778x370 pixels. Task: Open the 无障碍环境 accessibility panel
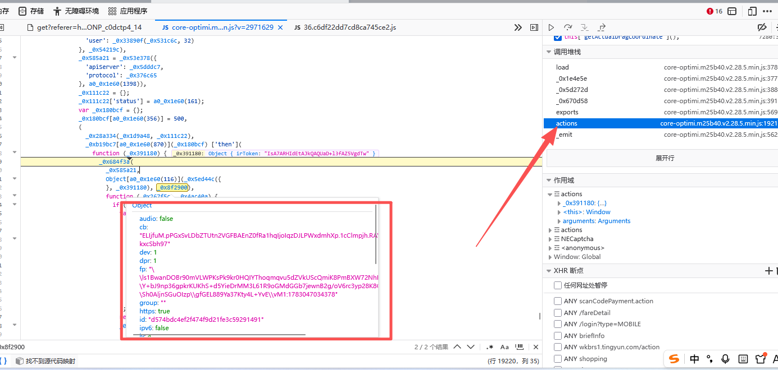point(76,11)
